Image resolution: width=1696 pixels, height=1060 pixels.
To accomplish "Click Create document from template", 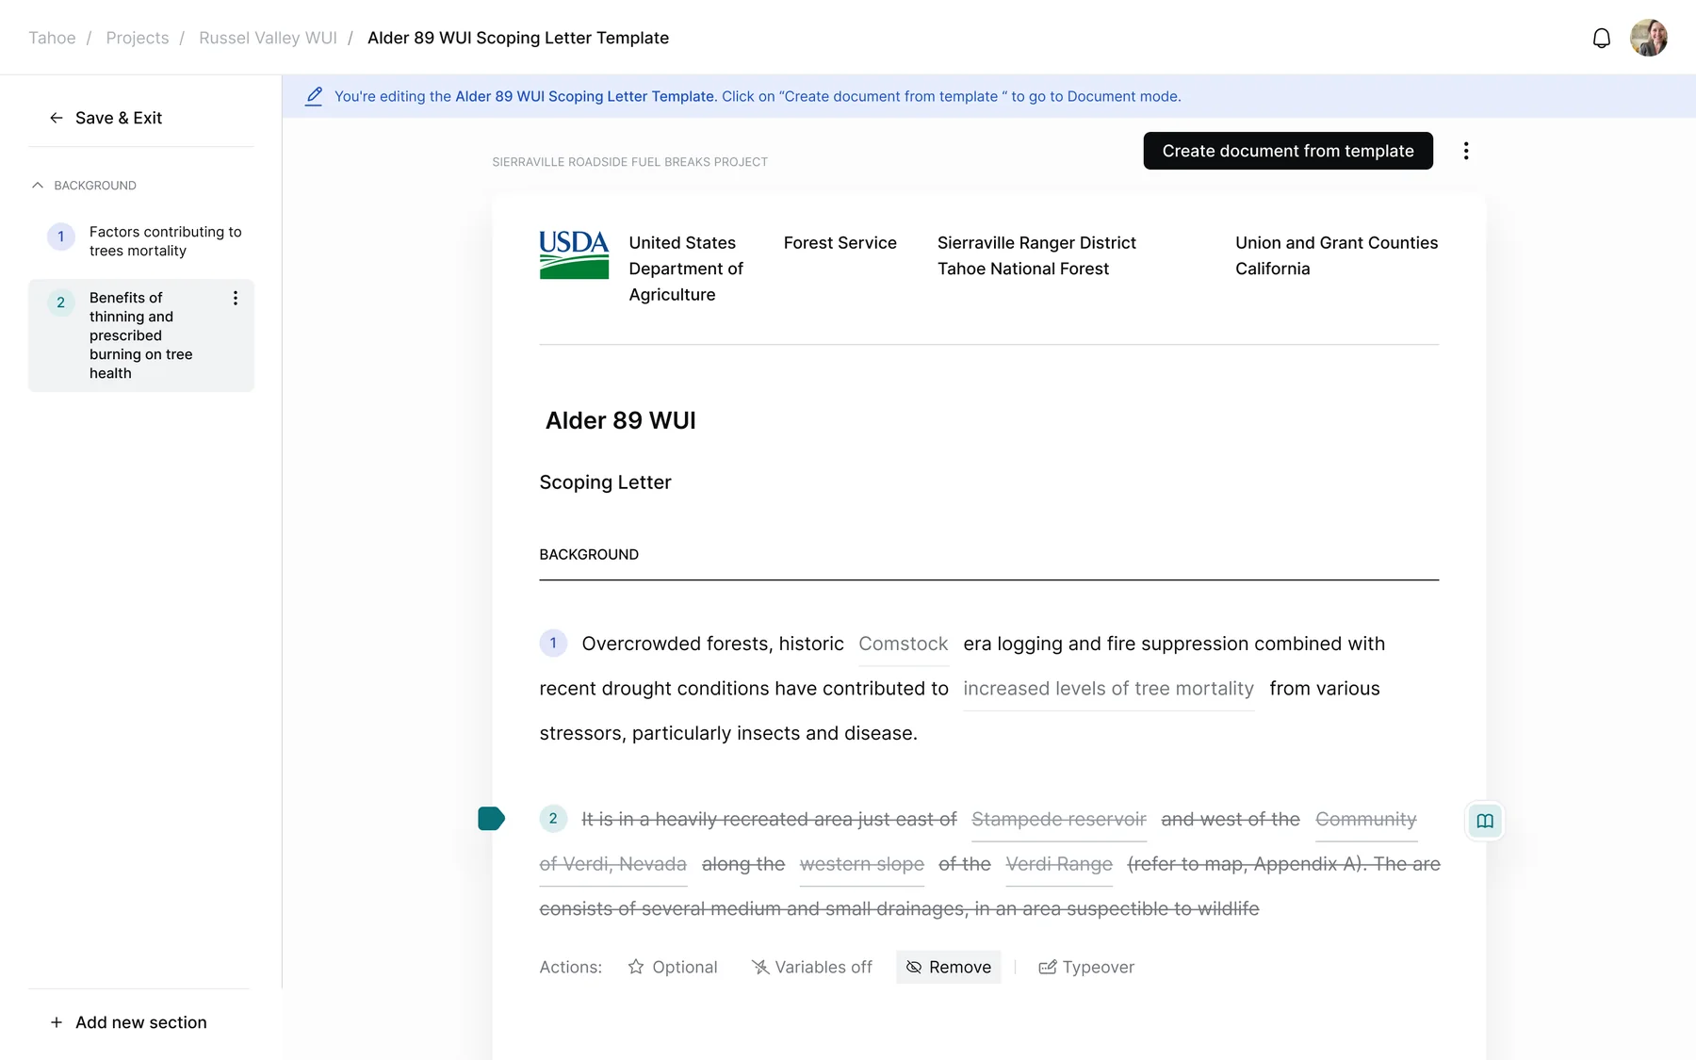I will (1288, 151).
